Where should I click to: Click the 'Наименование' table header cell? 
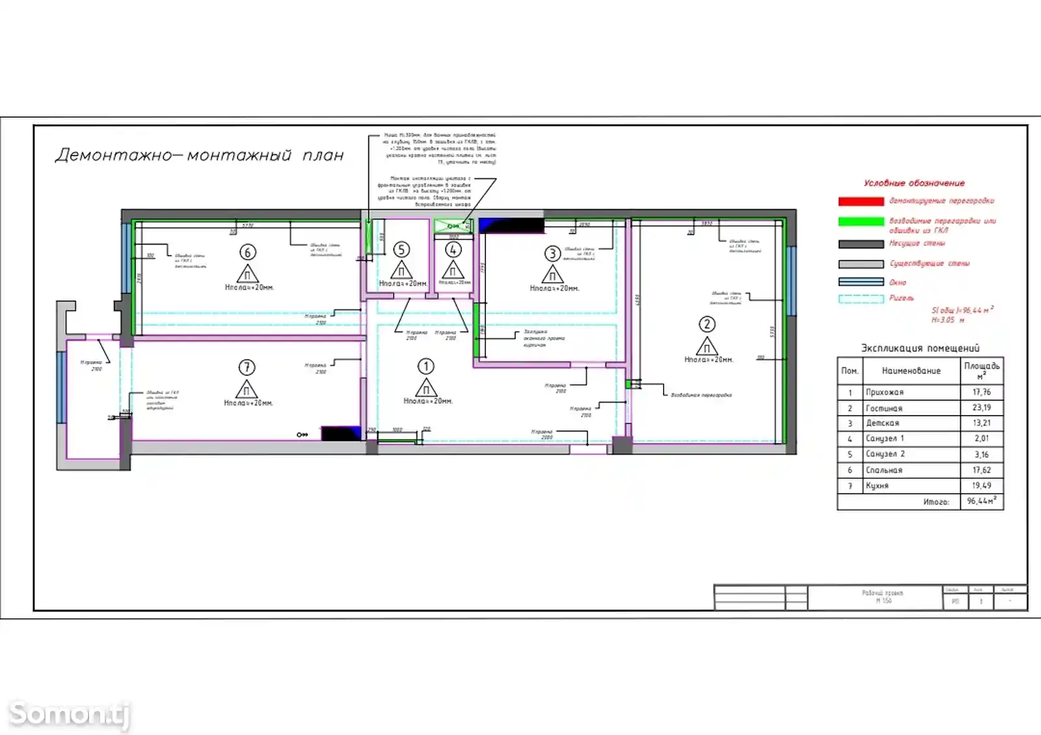[x=912, y=371]
